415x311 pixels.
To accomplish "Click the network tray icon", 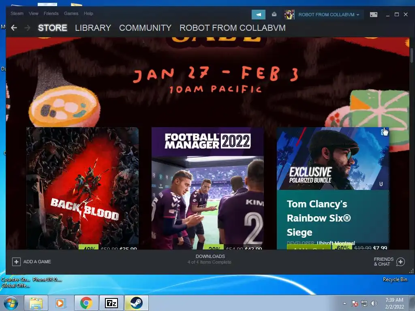I will (364, 303).
